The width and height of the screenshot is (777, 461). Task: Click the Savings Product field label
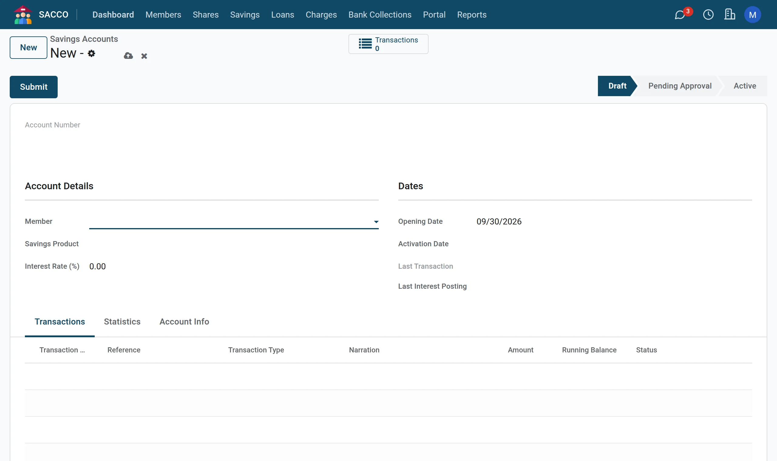52,244
